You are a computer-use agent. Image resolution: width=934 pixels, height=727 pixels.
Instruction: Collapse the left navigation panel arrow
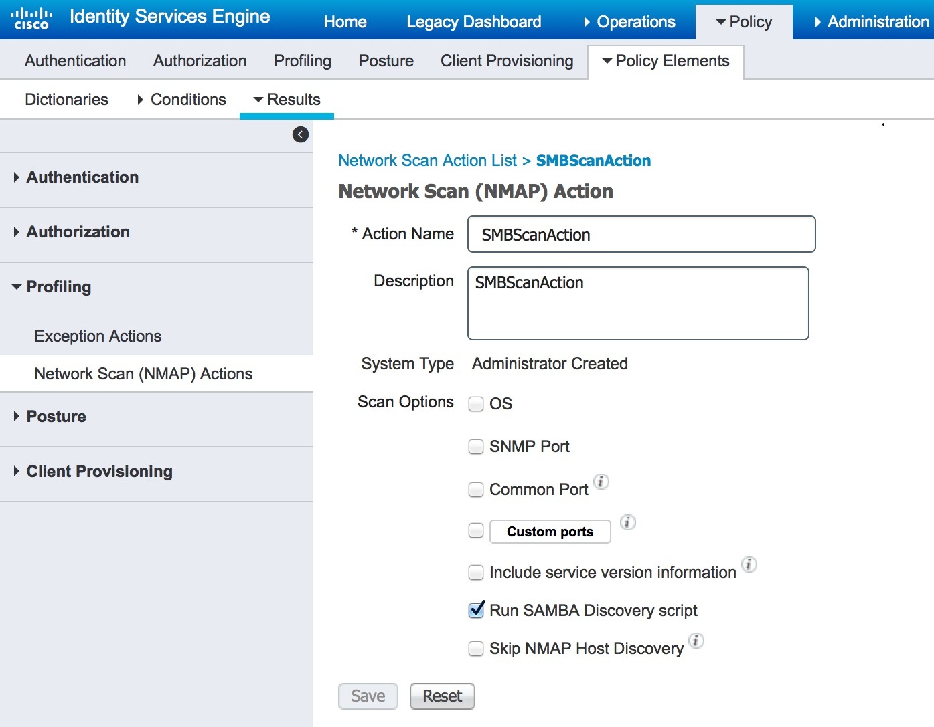click(x=301, y=135)
